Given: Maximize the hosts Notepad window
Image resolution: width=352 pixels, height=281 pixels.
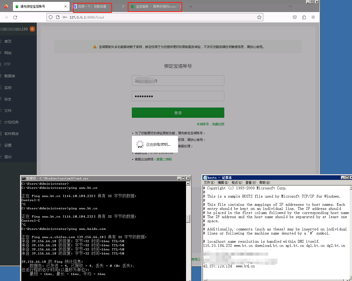Looking at the screenshot, I should 347,178.
